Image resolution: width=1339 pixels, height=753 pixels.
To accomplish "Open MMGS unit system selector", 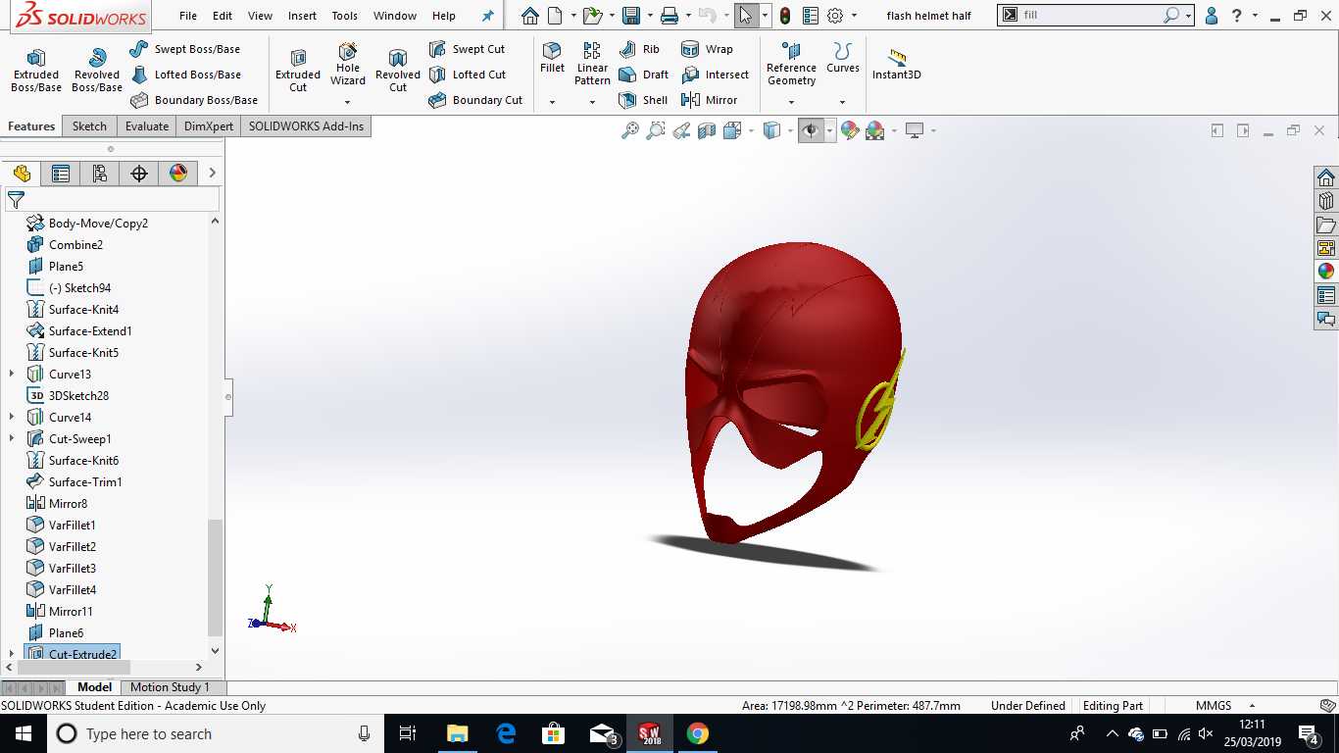I will 1224,705.
